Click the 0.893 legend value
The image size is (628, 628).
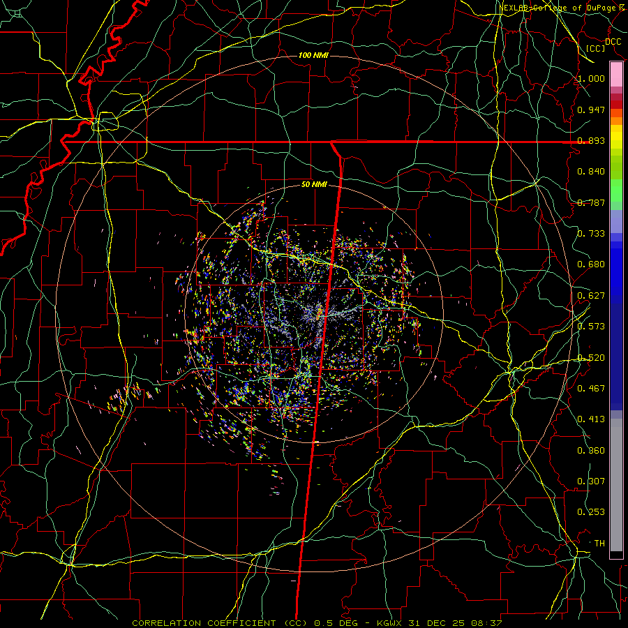[x=591, y=140]
